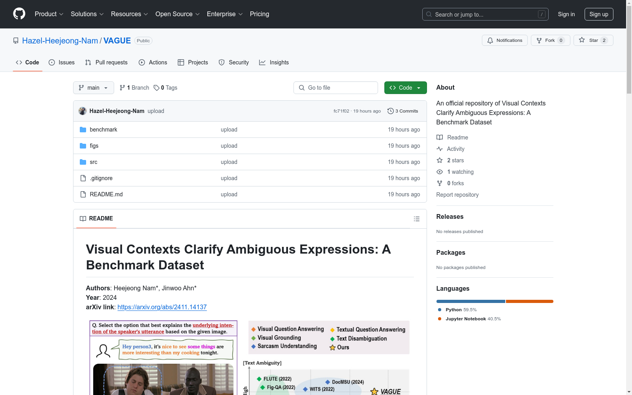Image resolution: width=632 pixels, height=395 pixels.
Task: Click the Hazel-Heejeong-Nam avatar in commit row
Action: [82, 111]
